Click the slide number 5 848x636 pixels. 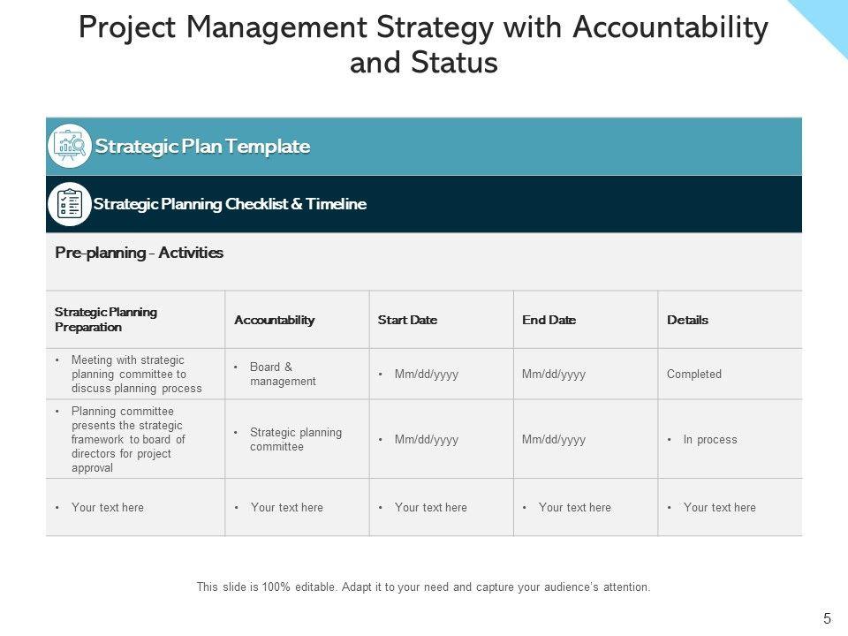tap(827, 619)
